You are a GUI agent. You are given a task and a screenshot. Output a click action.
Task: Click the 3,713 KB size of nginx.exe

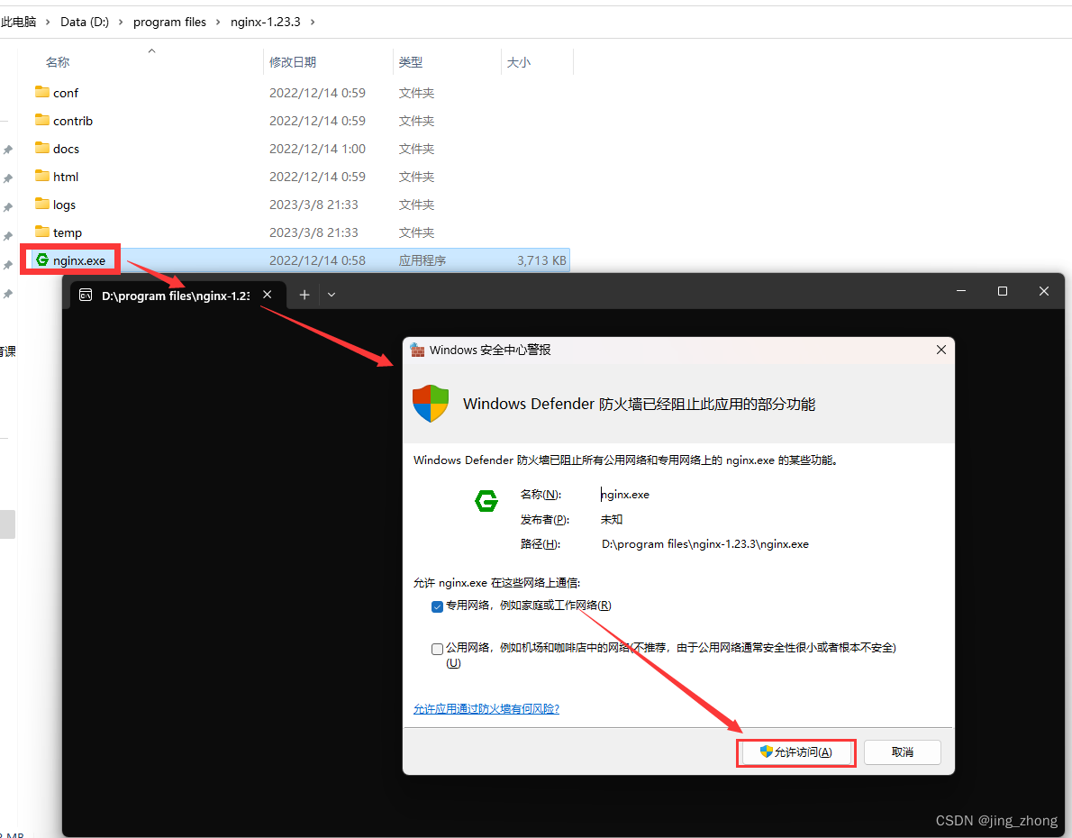541,260
